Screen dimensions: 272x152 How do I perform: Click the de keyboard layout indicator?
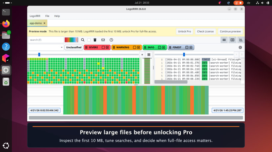[248, 3]
